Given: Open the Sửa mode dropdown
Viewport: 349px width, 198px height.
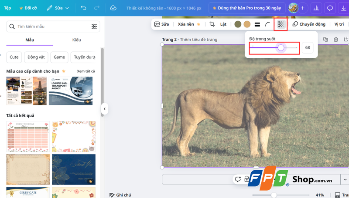Looking at the screenshot, I should coord(58,8).
